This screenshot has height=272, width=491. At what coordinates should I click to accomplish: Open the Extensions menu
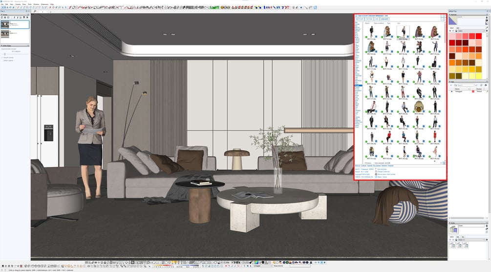point(45,4)
